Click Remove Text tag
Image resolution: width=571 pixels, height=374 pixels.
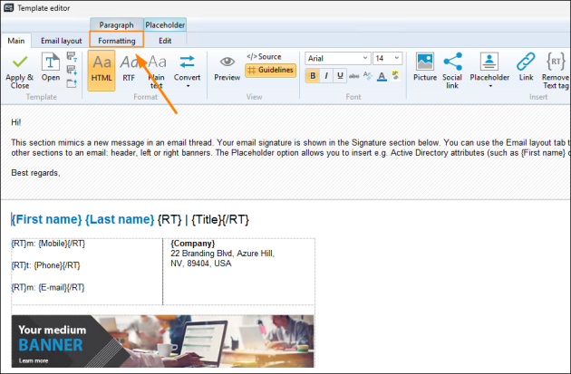click(556, 72)
